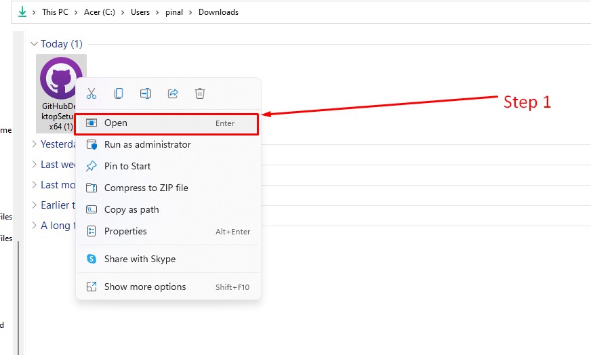The image size is (591, 355).
Task: Select Open from the context menu
Action: pyautogui.click(x=167, y=124)
